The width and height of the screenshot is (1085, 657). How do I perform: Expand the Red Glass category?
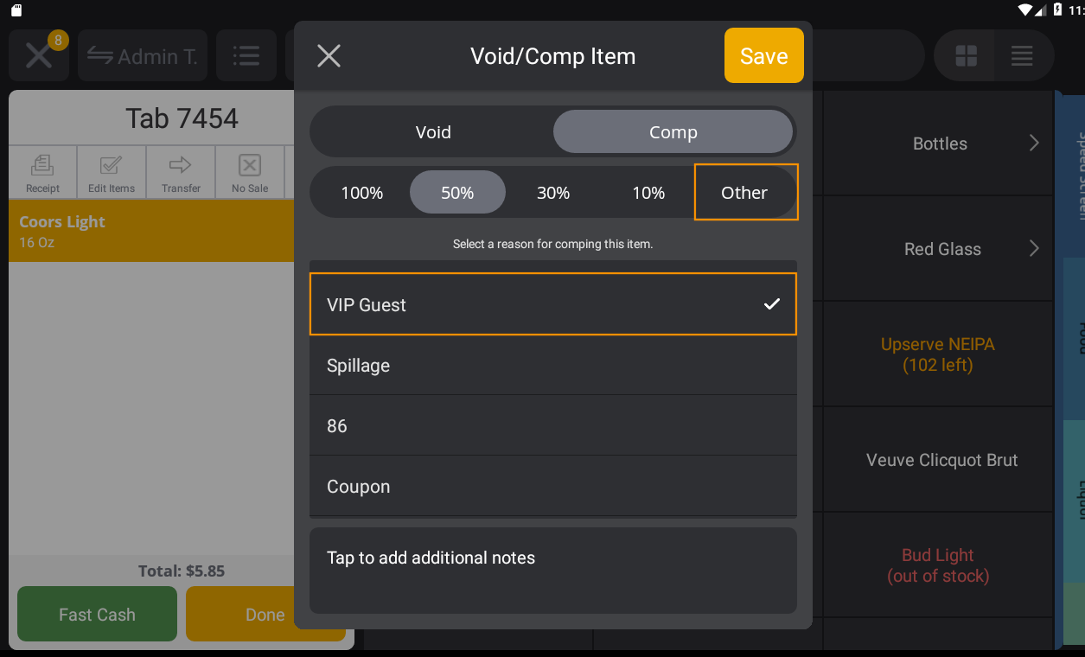tap(942, 249)
